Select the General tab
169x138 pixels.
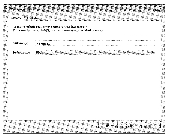(x=16, y=18)
